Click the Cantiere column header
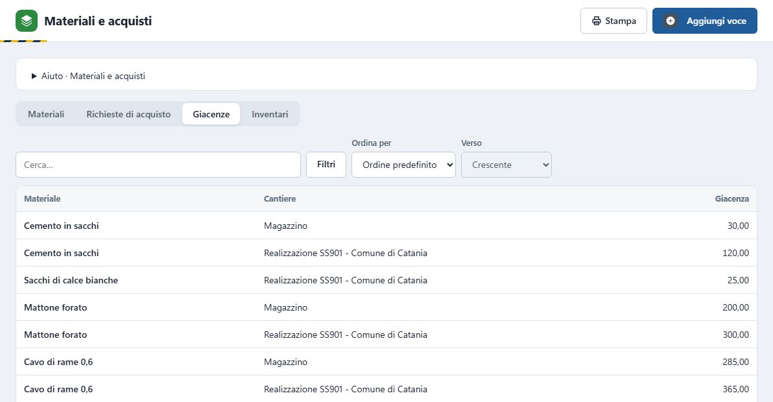 tap(279, 198)
